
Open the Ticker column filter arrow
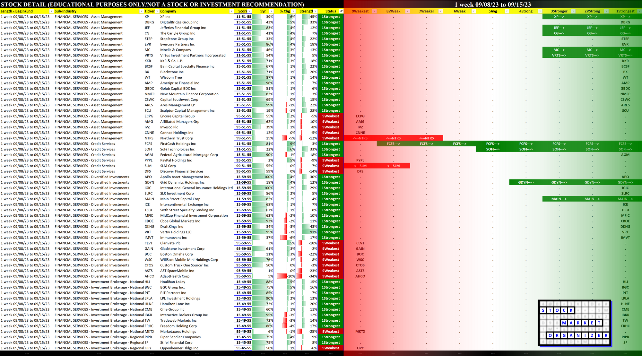coord(157,11)
